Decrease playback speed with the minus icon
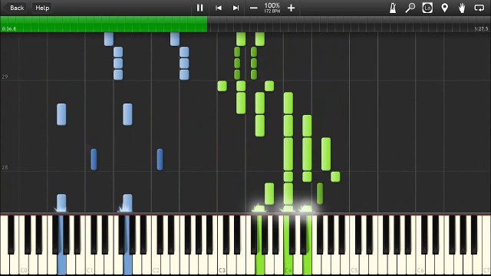Screen dimensions: 491x276 (x=254, y=8)
